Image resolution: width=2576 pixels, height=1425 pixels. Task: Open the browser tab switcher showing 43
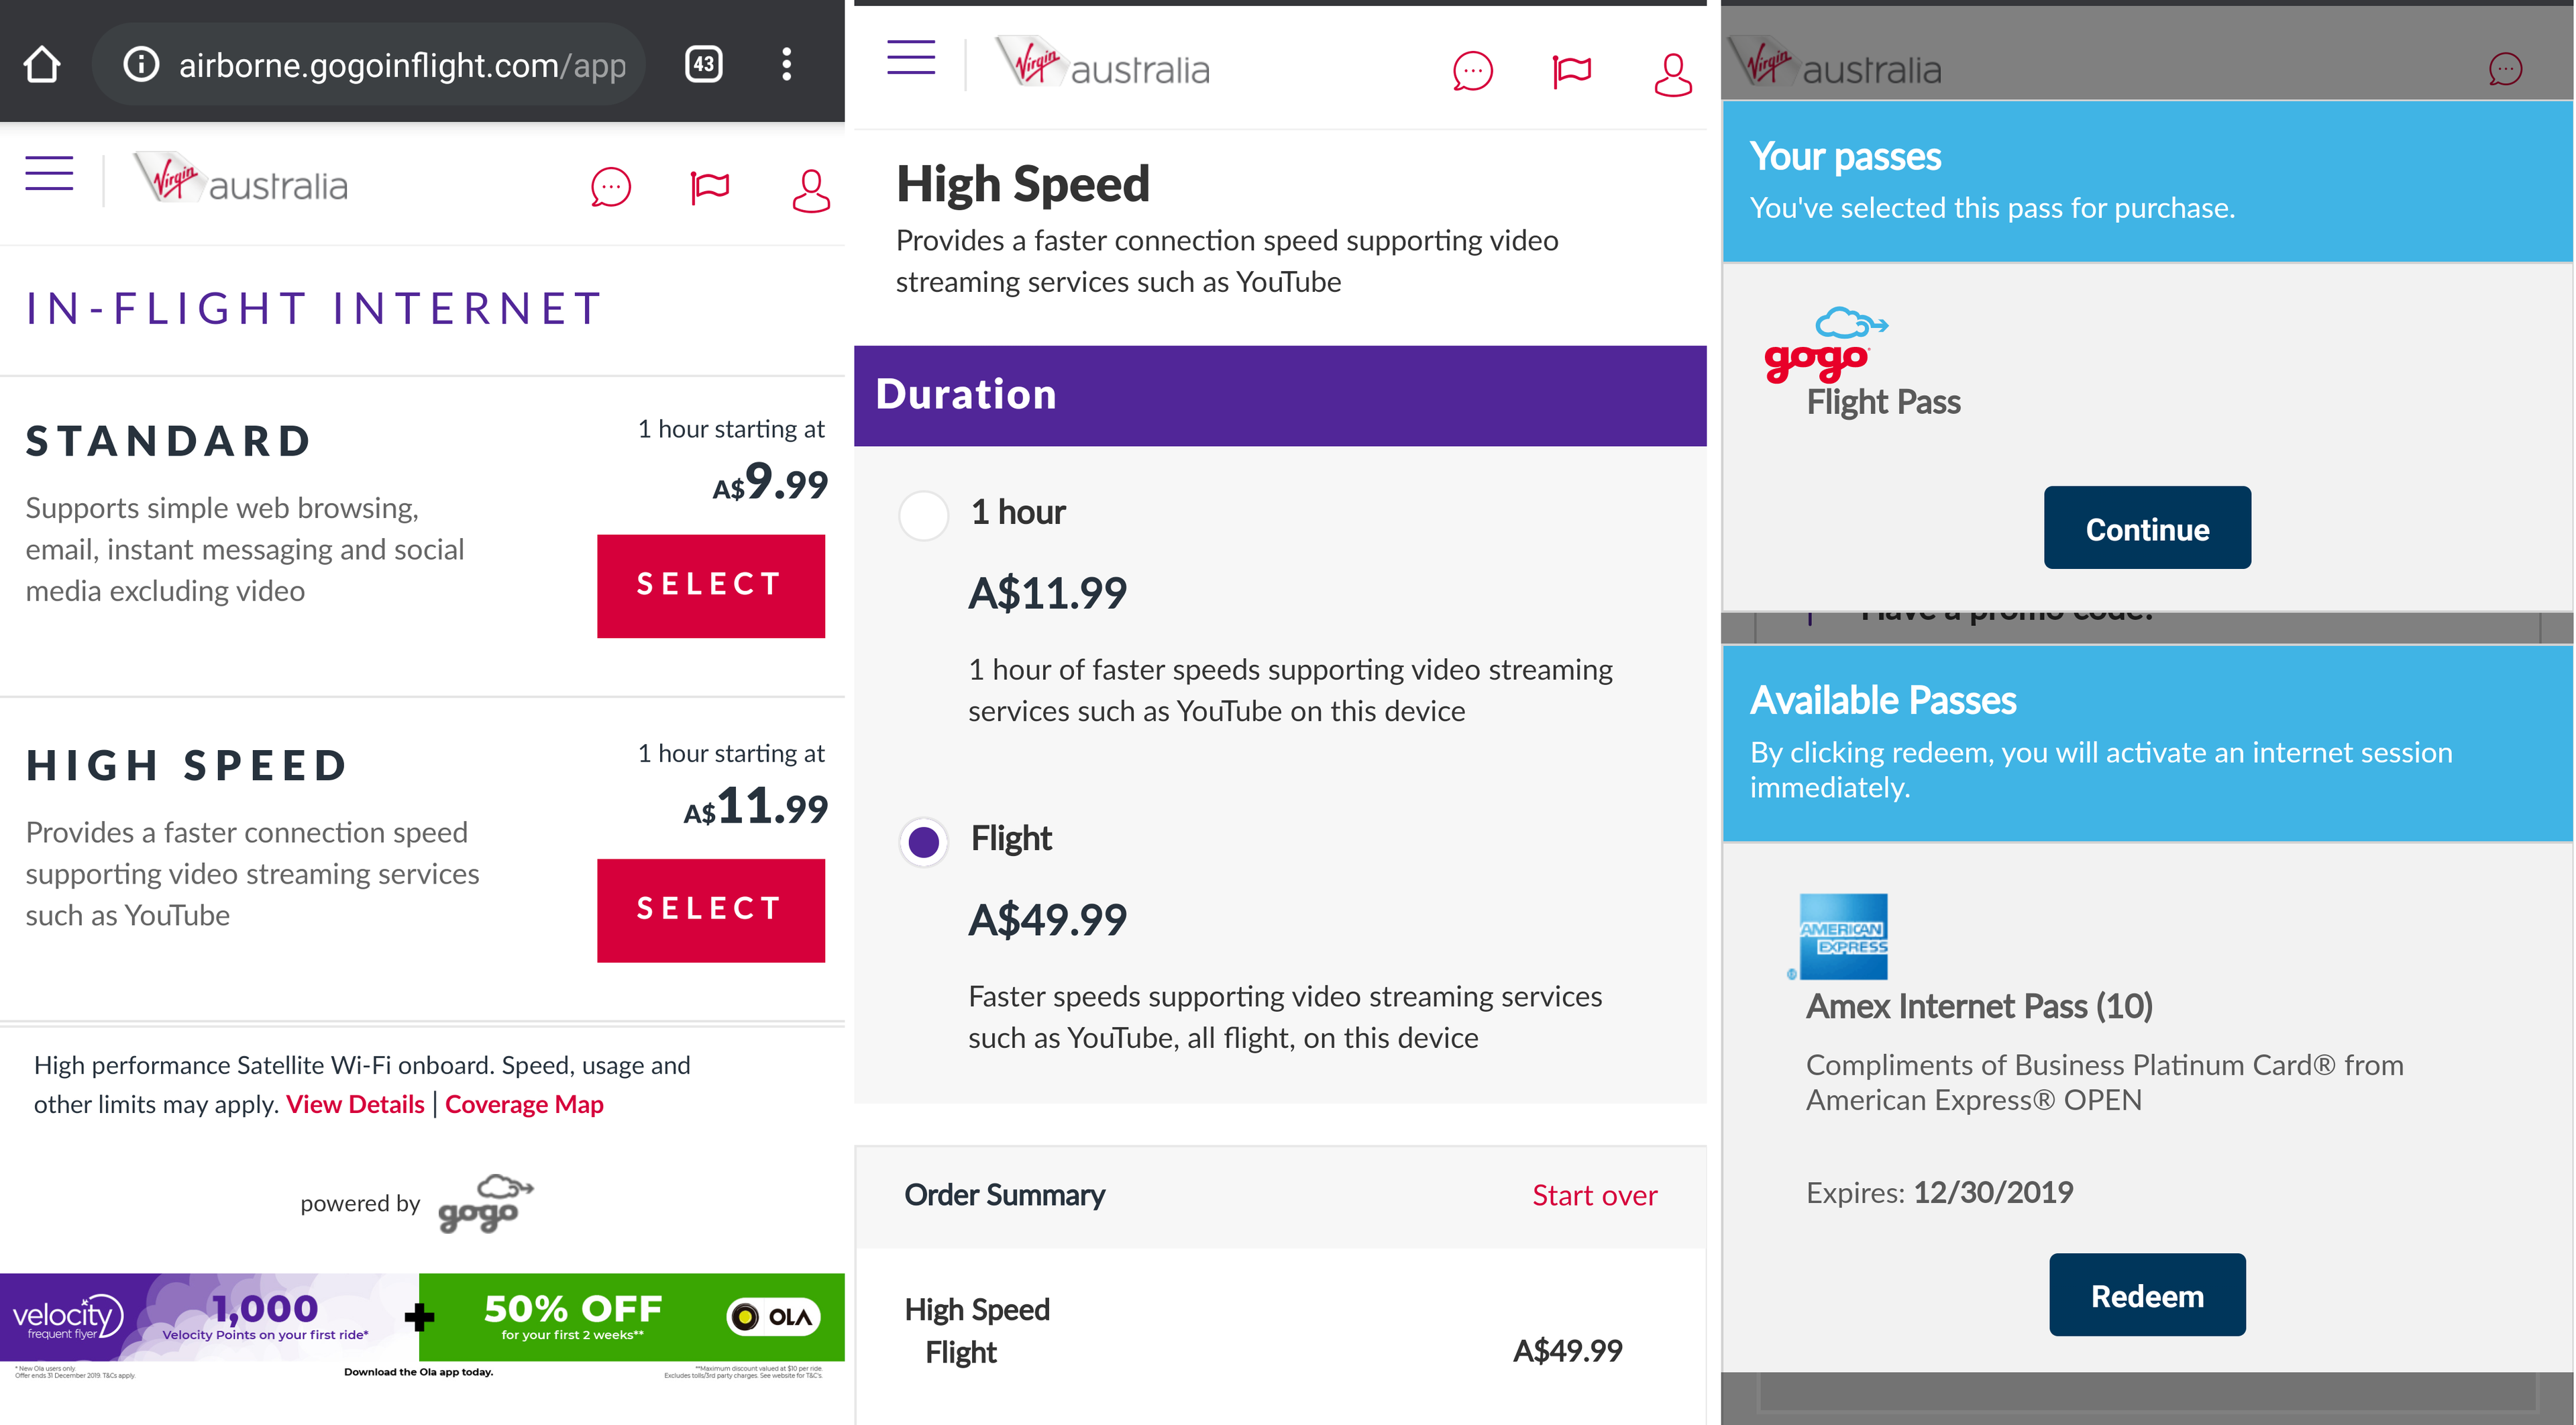[703, 65]
